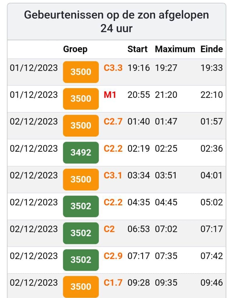233x298 pixels.
Task: Open the C3.3 solar flare link
Action: [113, 68]
